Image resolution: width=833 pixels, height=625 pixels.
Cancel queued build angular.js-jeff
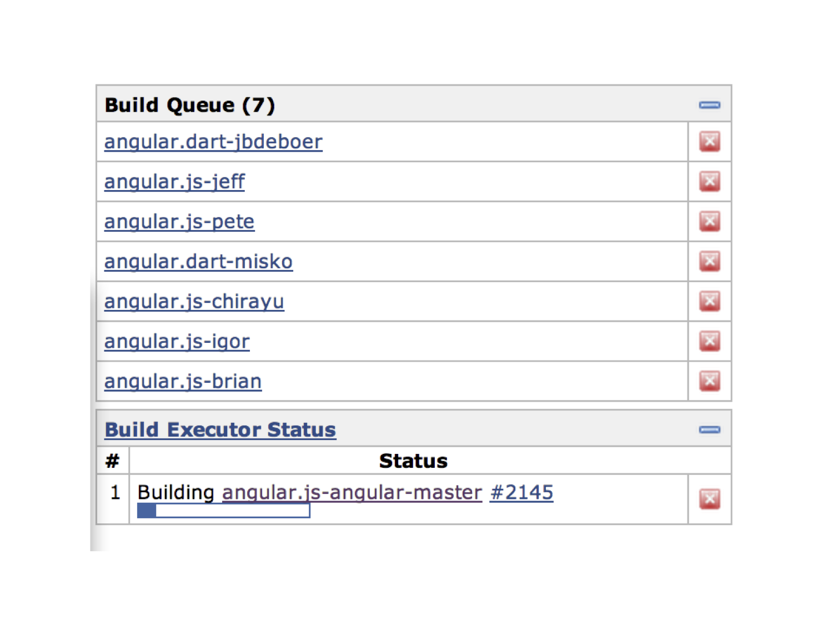pos(709,182)
